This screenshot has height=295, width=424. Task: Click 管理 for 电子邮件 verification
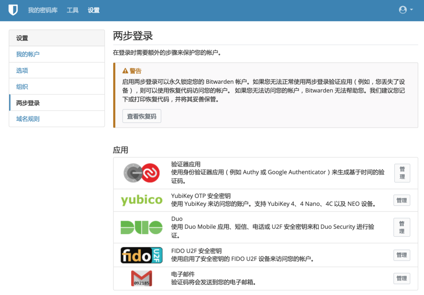(x=402, y=278)
